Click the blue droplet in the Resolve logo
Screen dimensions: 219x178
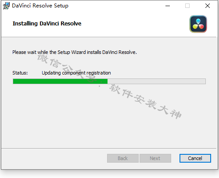[x=198, y=21]
